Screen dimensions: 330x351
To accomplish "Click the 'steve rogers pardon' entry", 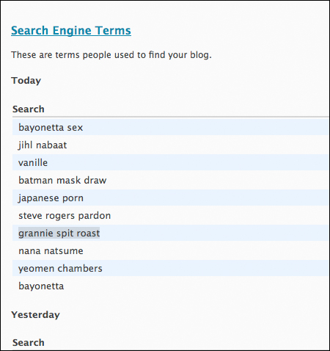I will [65, 216].
